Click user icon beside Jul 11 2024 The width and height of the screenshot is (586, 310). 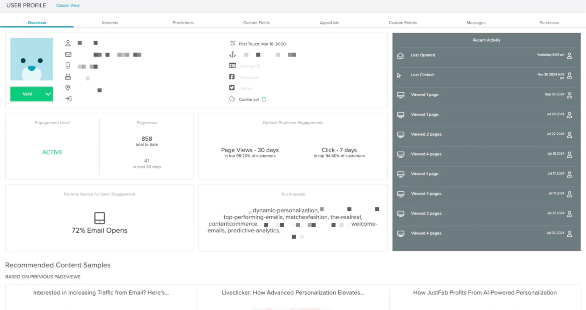pyautogui.click(x=570, y=194)
